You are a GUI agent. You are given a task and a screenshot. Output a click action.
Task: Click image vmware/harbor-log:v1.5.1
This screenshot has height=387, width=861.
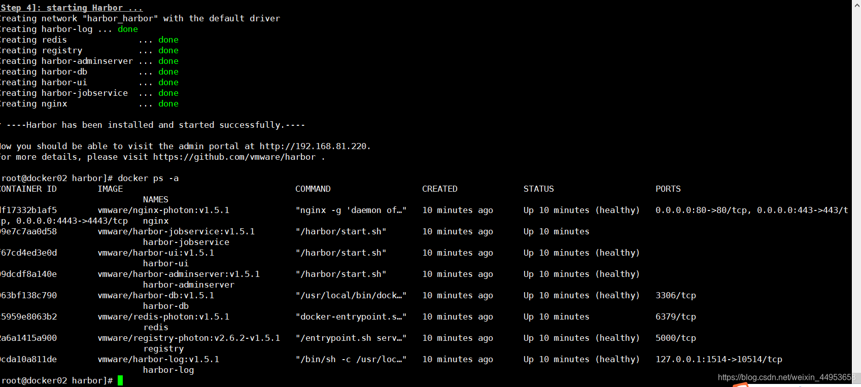[x=158, y=359]
